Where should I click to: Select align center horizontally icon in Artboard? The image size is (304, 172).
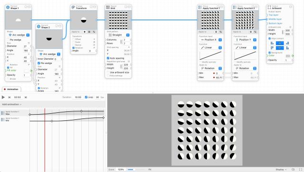point(280,43)
